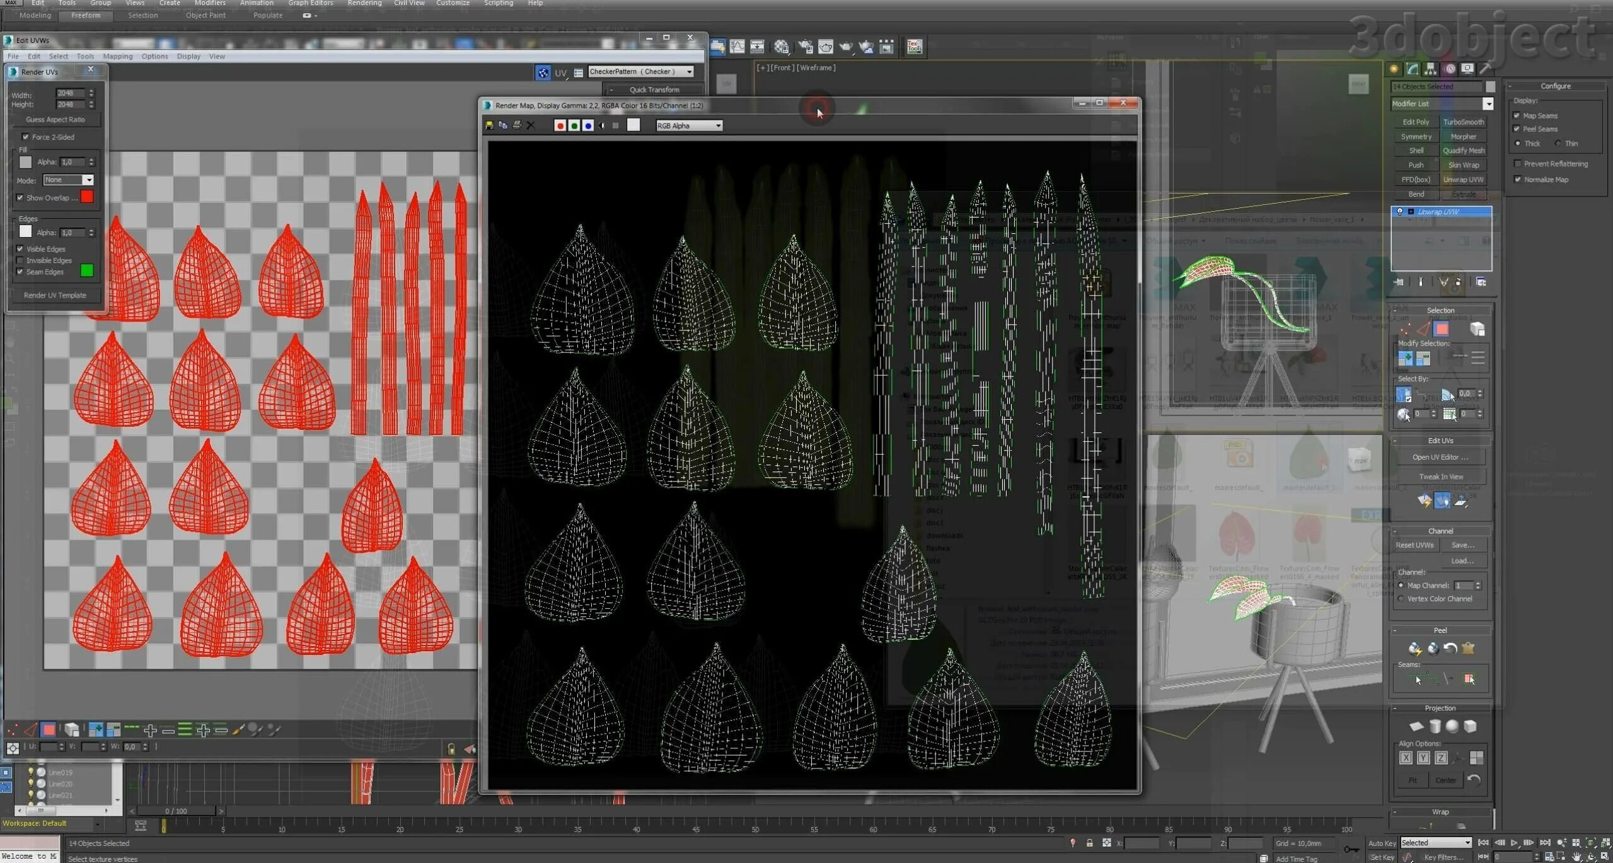Choose cylindrical projection icon
Image resolution: width=1613 pixels, height=863 pixels.
click(x=1435, y=726)
